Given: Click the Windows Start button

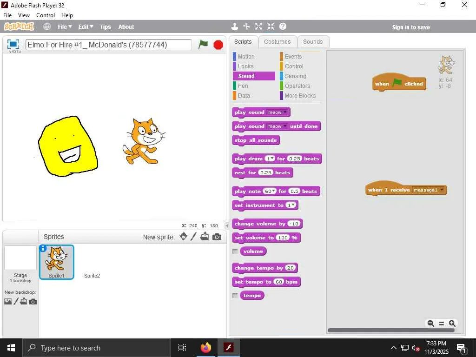Looking at the screenshot, I should (x=11, y=348).
